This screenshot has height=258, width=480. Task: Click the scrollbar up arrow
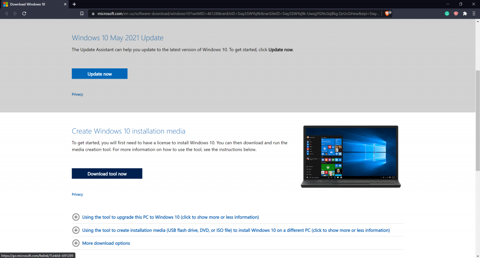478,22
